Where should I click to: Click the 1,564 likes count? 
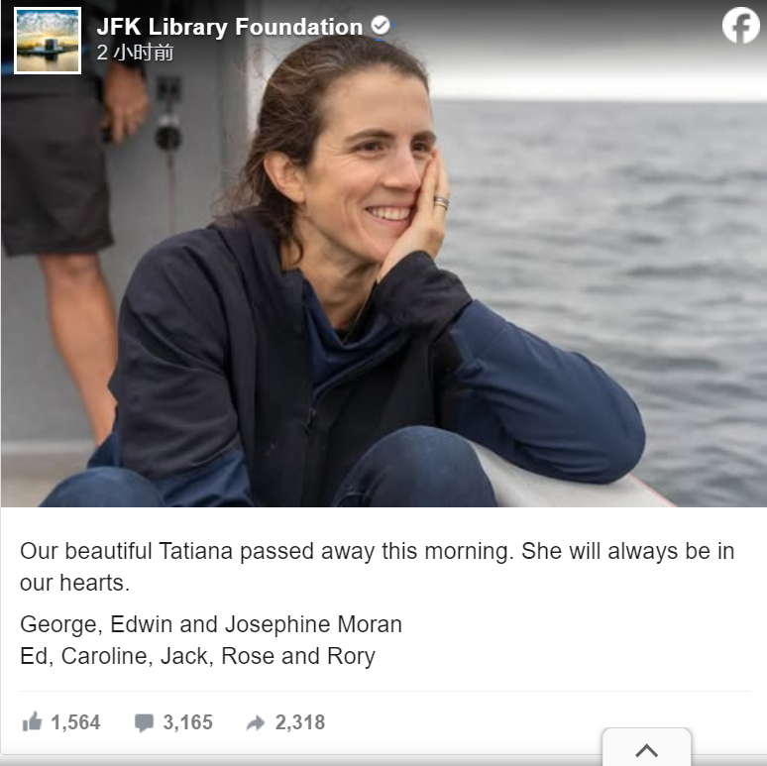click(x=75, y=722)
